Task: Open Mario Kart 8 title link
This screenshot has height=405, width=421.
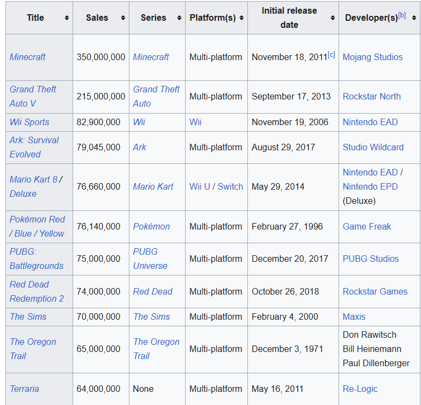Action: [x=33, y=179]
